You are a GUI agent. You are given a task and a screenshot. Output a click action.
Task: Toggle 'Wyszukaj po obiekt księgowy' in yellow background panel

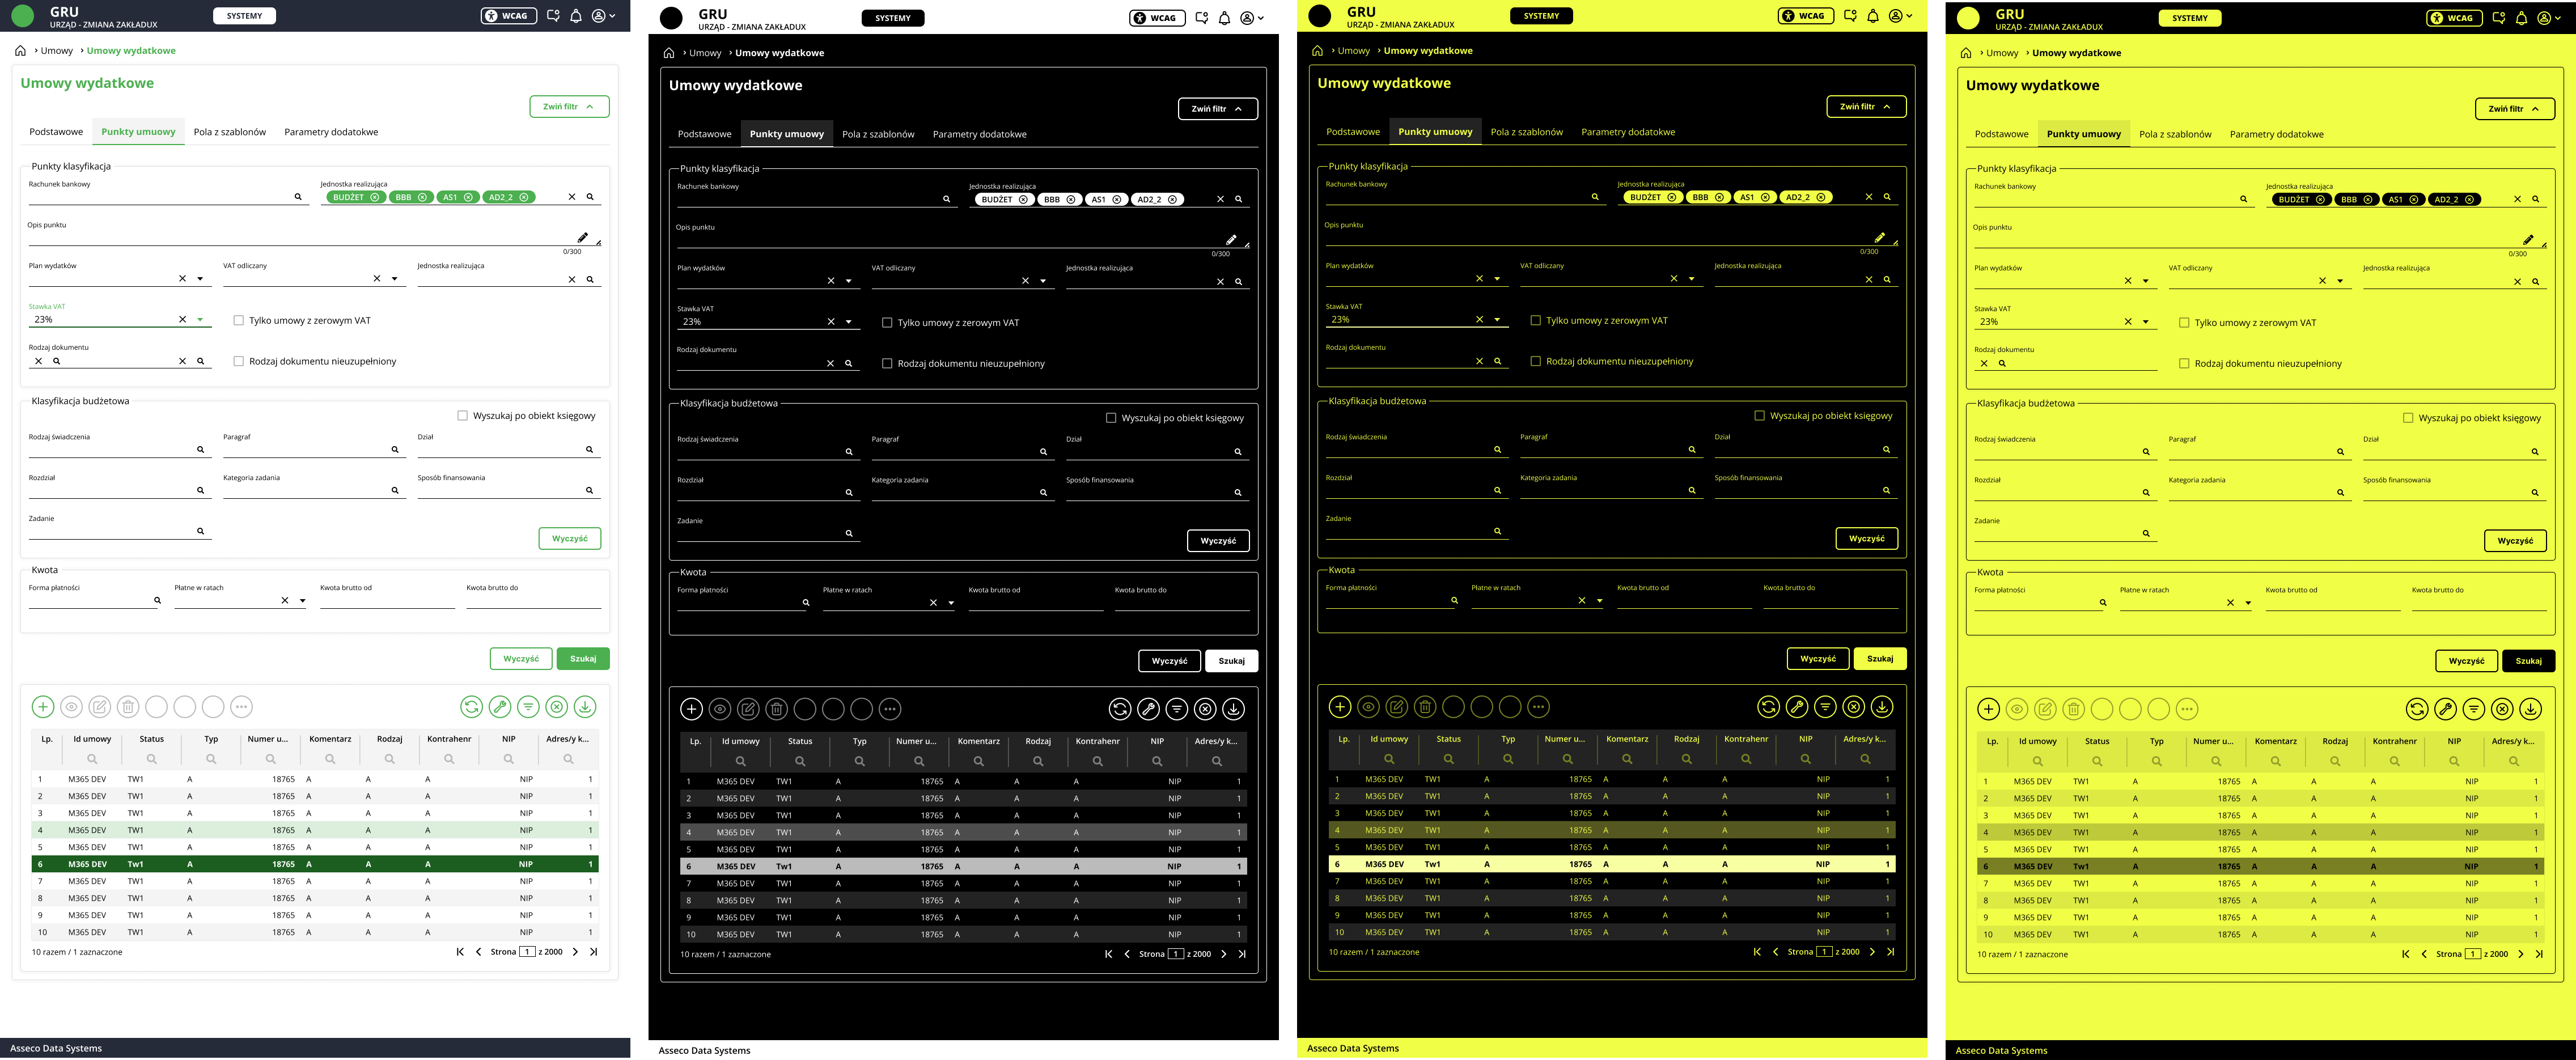pos(2408,418)
